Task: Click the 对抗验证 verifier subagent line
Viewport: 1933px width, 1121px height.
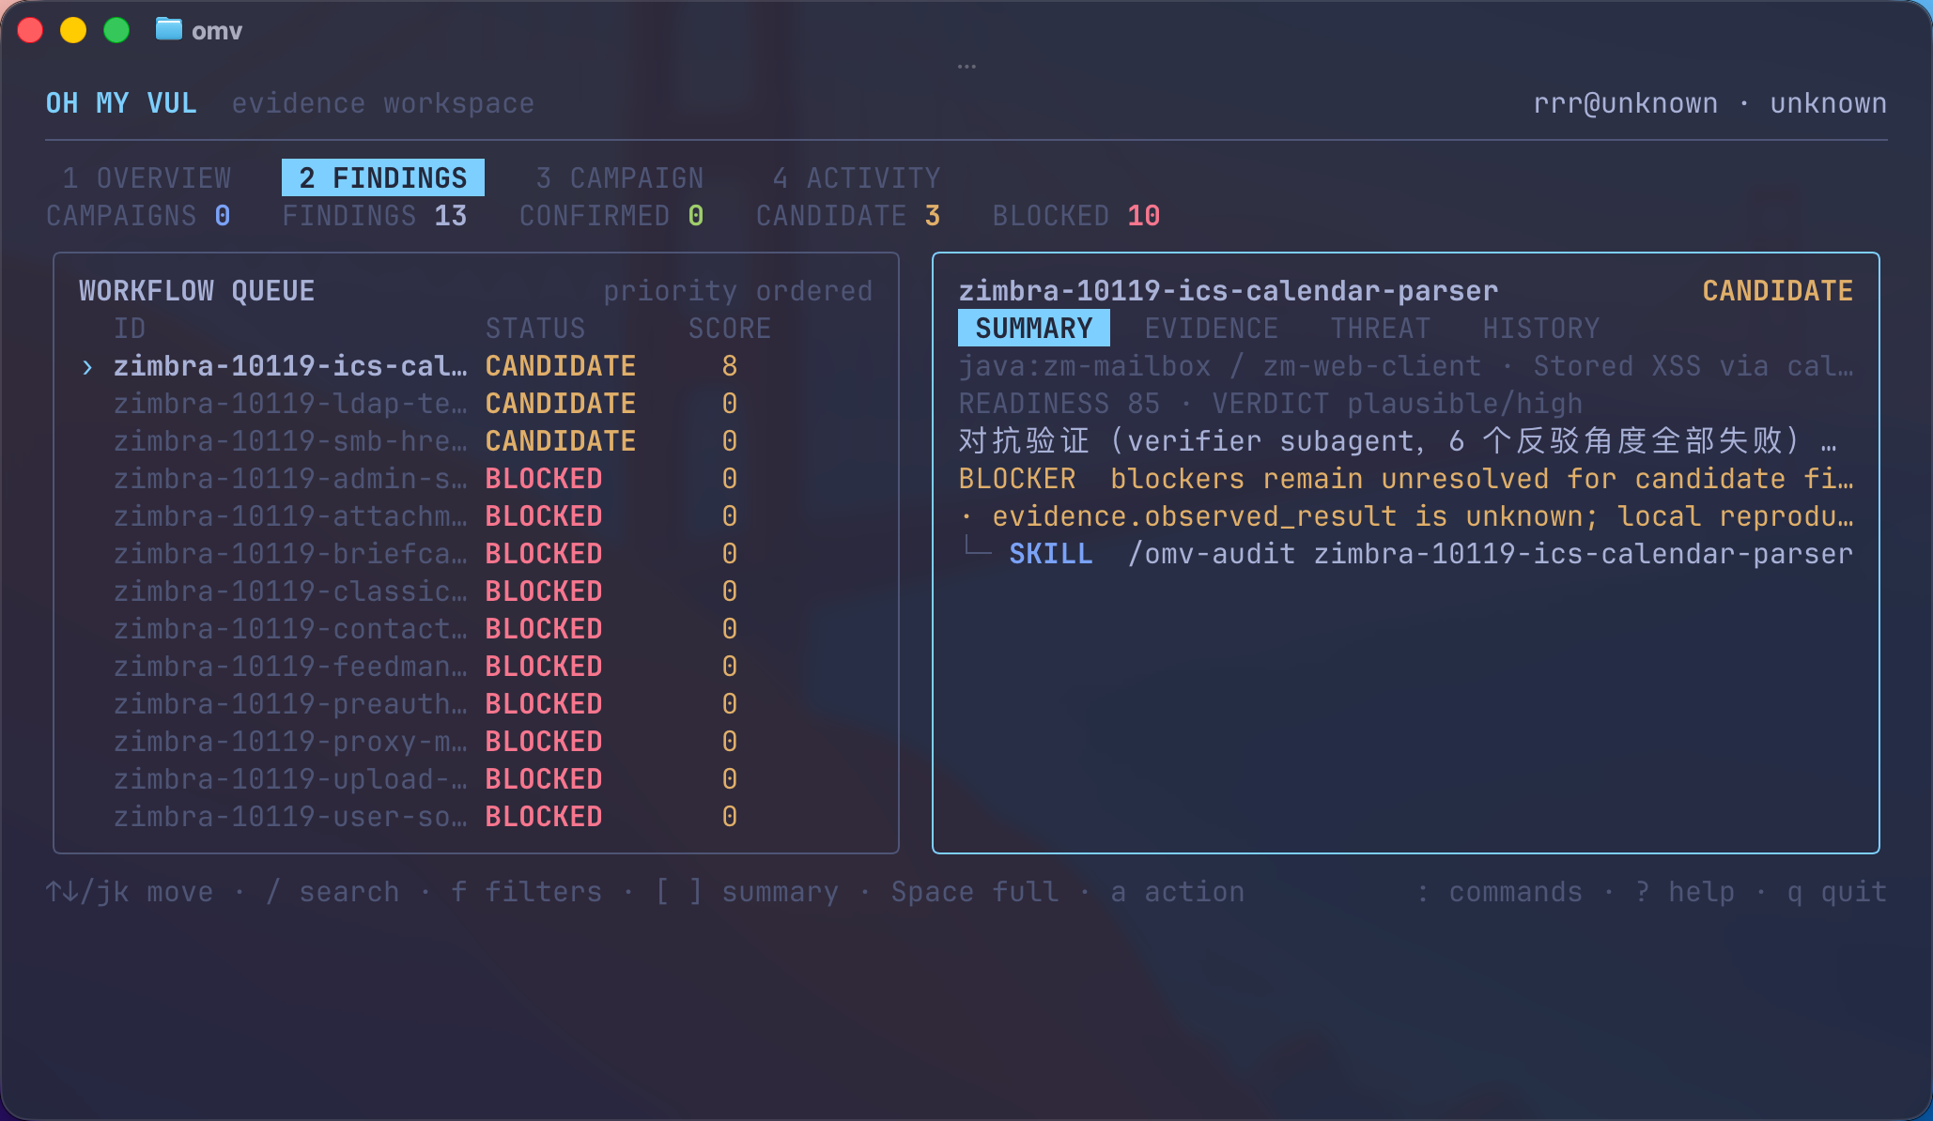Action: (x=1398, y=441)
